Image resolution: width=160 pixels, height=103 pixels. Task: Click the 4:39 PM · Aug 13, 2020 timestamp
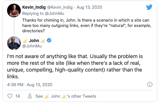pyautogui.click(x=30, y=85)
